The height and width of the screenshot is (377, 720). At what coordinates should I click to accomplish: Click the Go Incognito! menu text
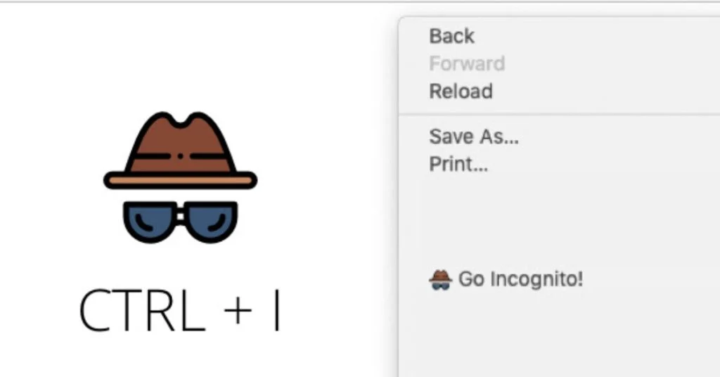click(x=521, y=279)
